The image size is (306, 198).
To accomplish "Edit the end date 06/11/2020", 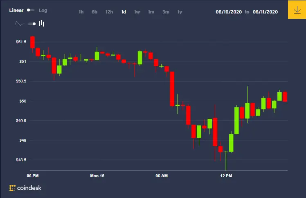I will click(x=265, y=12).
